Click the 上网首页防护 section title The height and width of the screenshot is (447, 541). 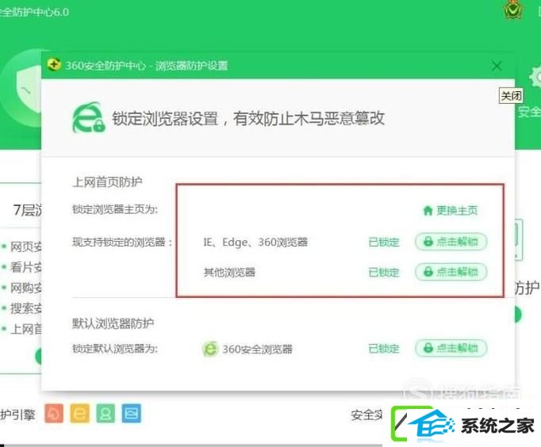coord(107,182)
